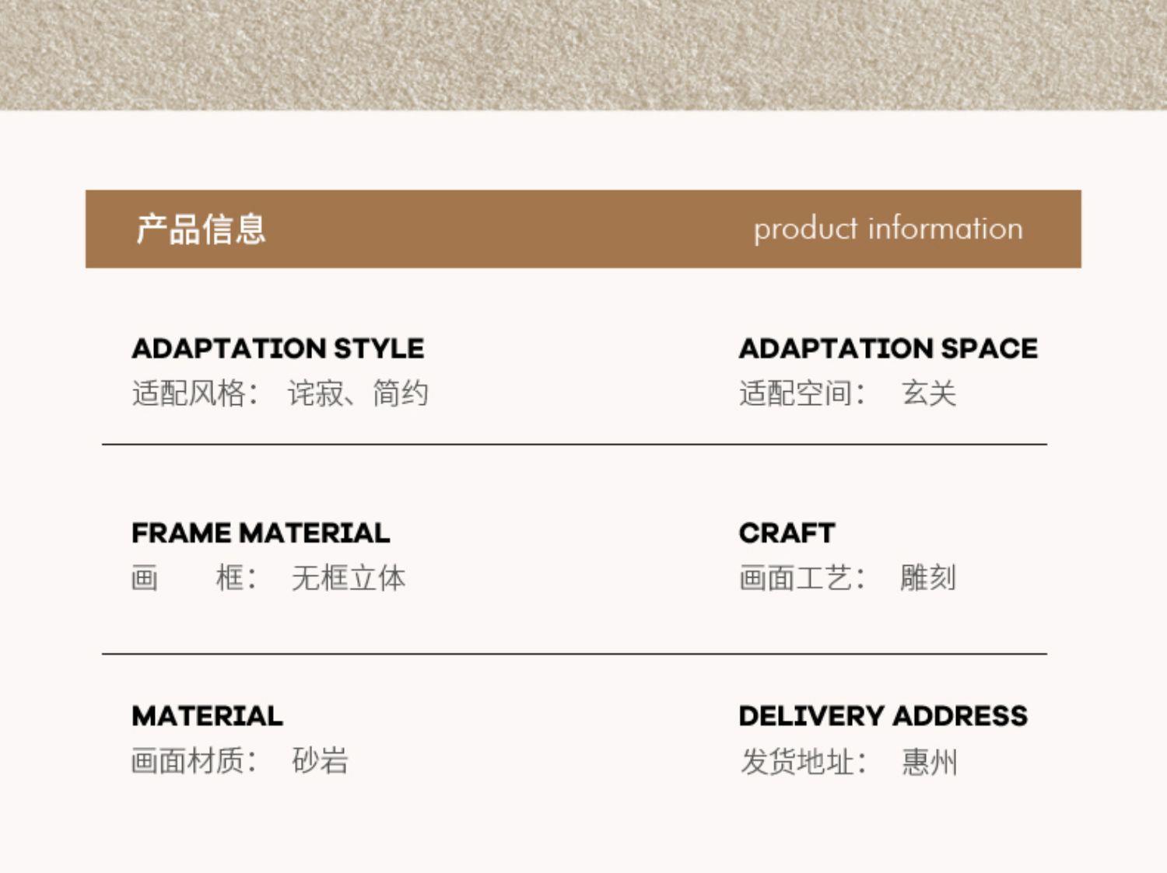This screenshot has height=873, width=1167.
Task: Click the 砂岩 material value
Action: pos(320,761)
